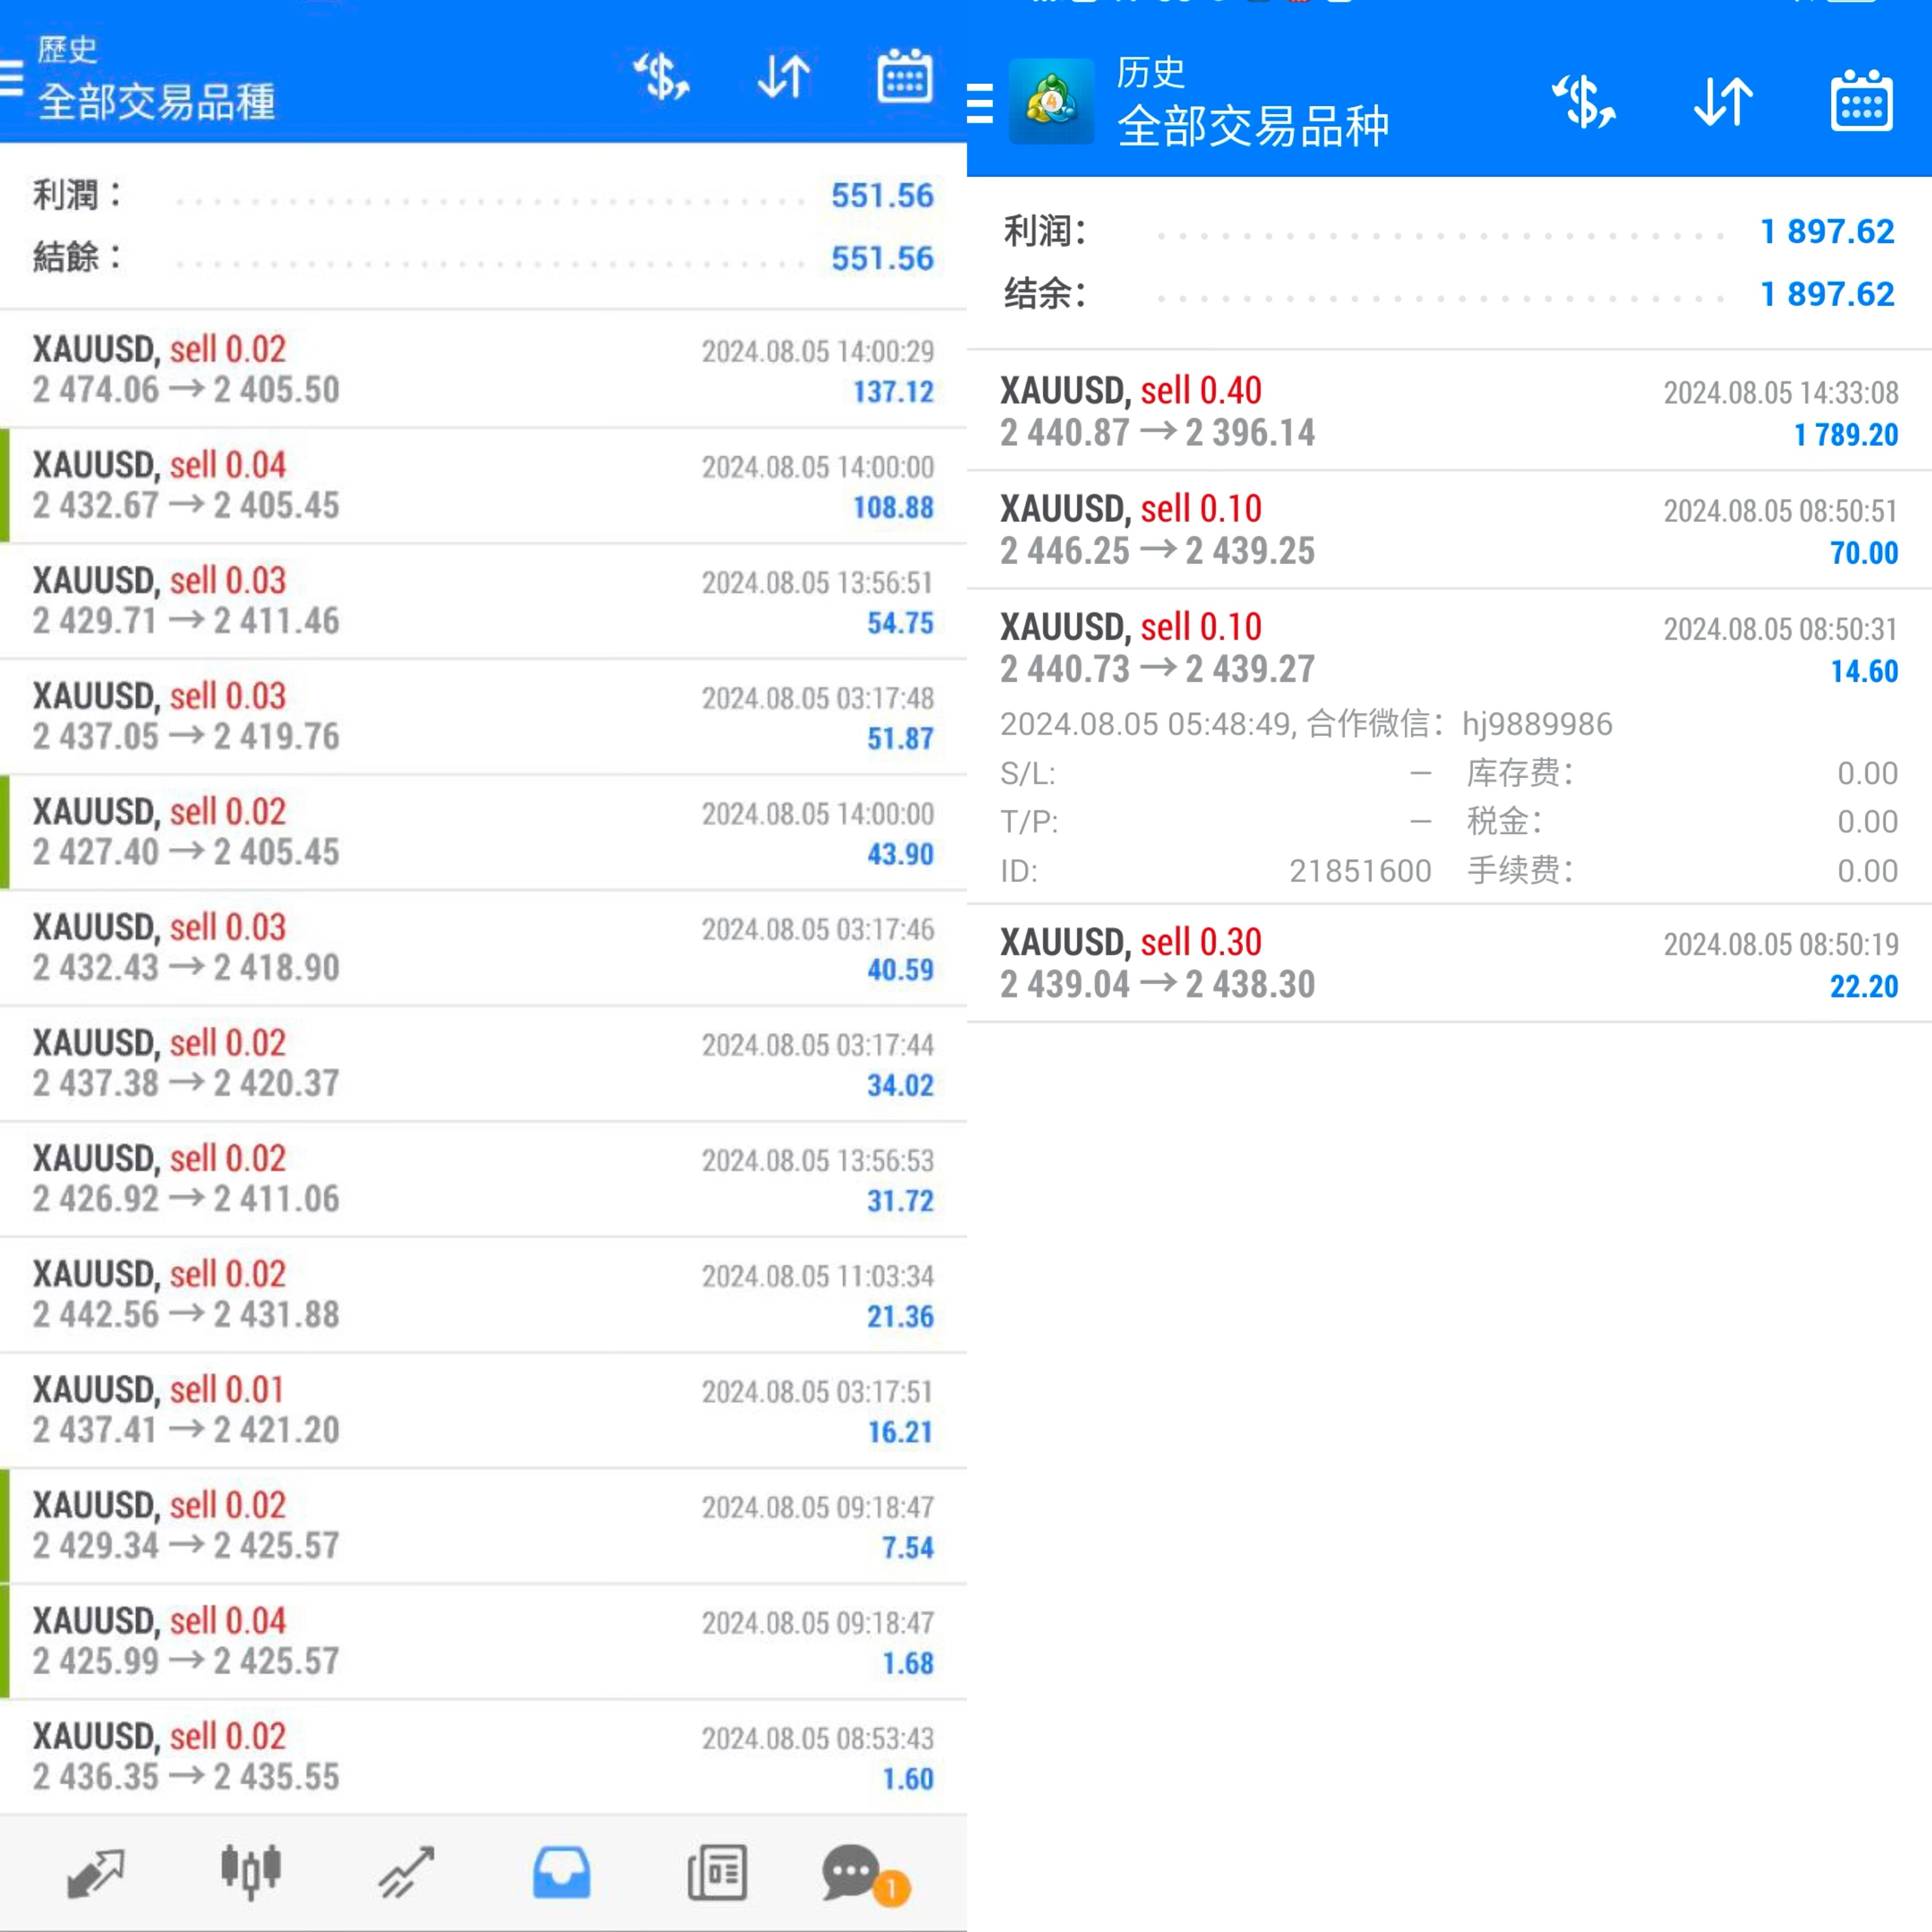Select the History inbox tab
Viewport: 1932px width, 1932px height.
561,1872
